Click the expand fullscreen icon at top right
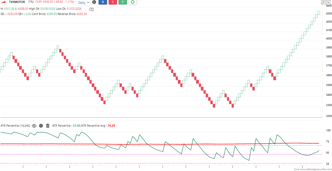The image size is (332, 171). (x=328, y=2)
